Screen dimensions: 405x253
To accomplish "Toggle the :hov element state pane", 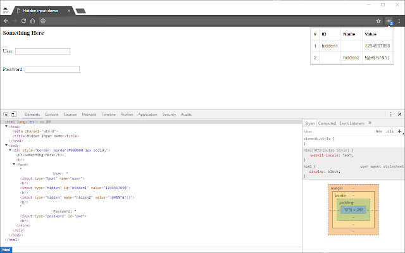I will [378, 132].
